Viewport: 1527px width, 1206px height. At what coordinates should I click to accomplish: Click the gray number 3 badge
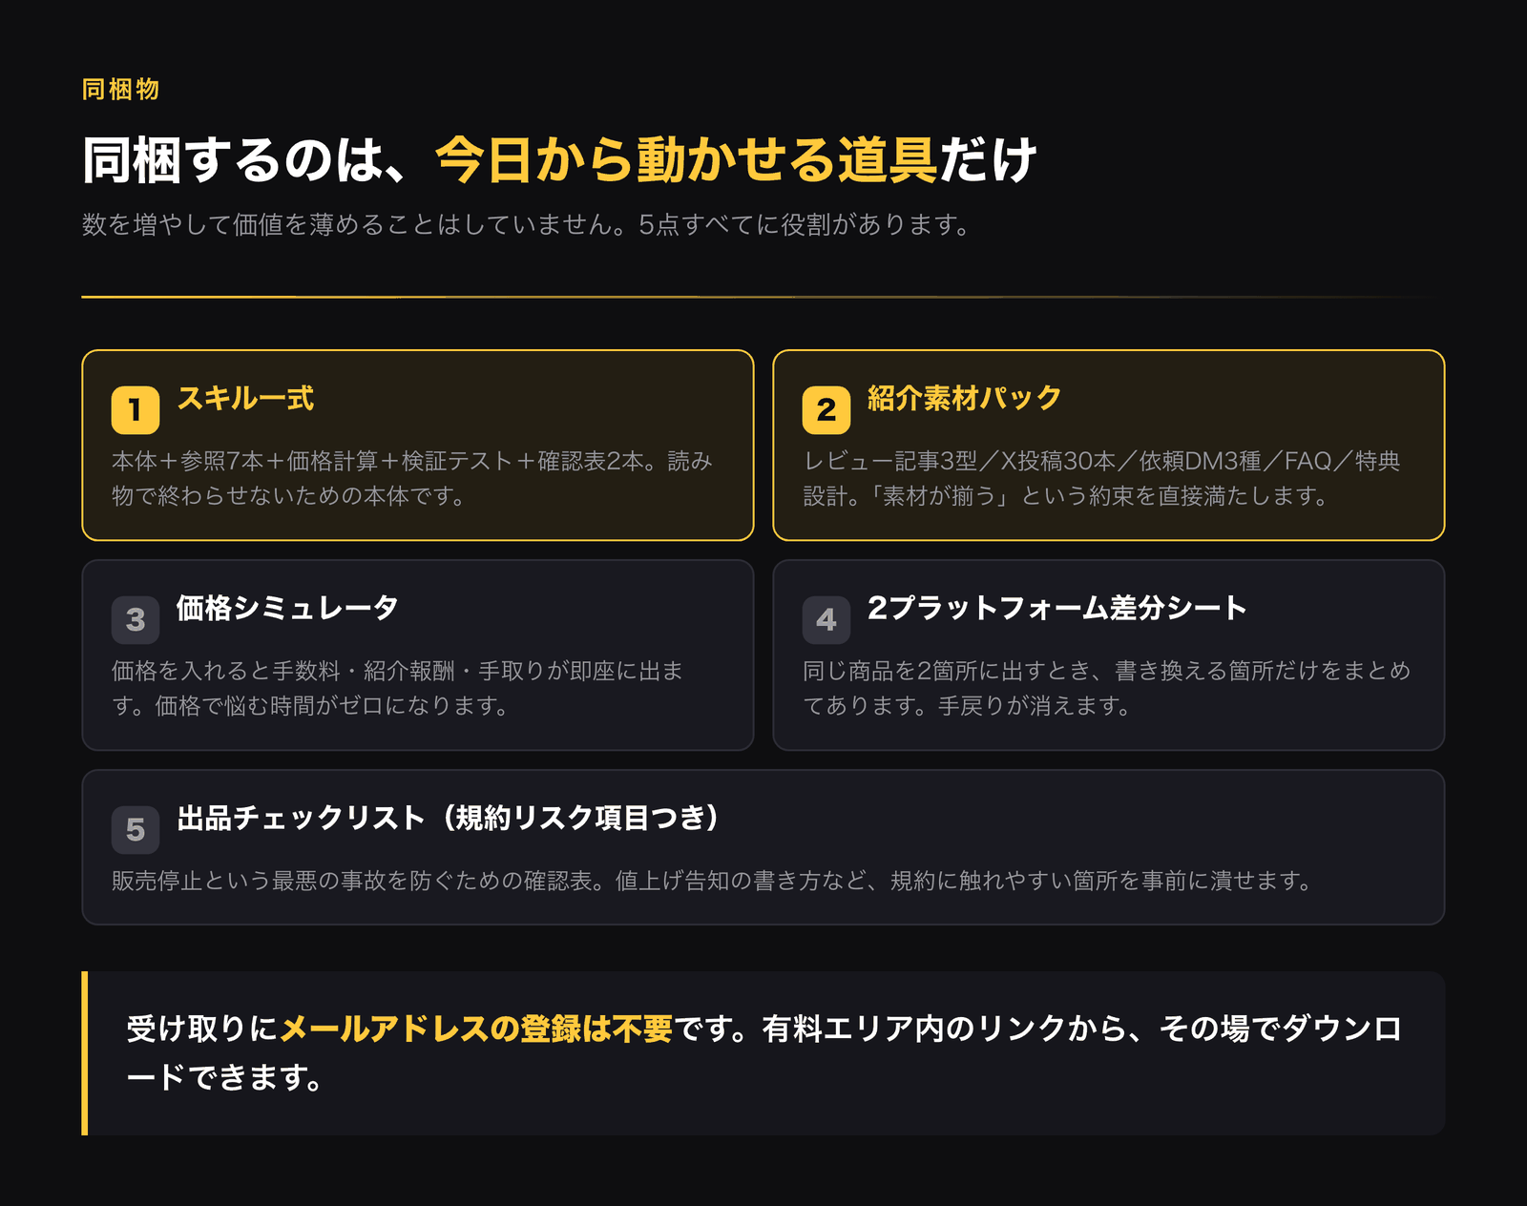[x=136, y=620]
